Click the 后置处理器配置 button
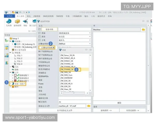Image resolution: width=156 pixels, height=124 pixels. click(x=47, y=48)
